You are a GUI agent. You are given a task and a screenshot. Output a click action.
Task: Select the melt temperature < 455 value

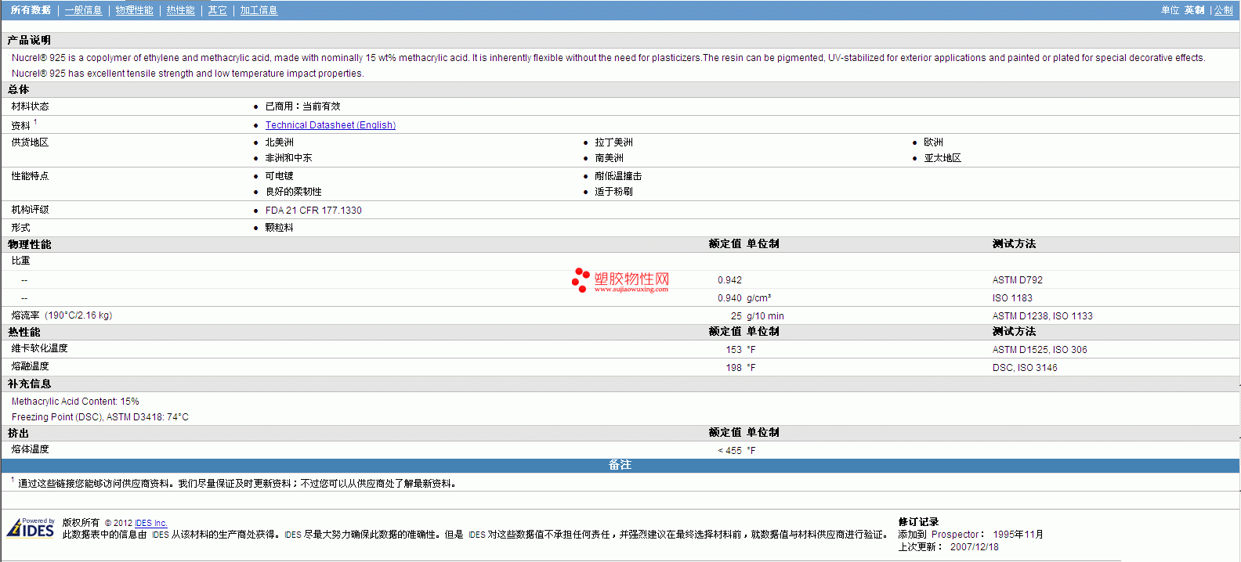click(729, 451)
